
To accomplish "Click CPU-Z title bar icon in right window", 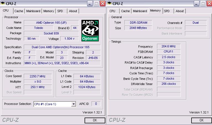I will (109, 3).
